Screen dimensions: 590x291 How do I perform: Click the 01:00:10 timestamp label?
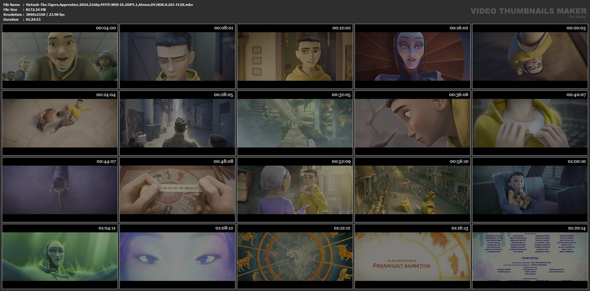point(576,162)
